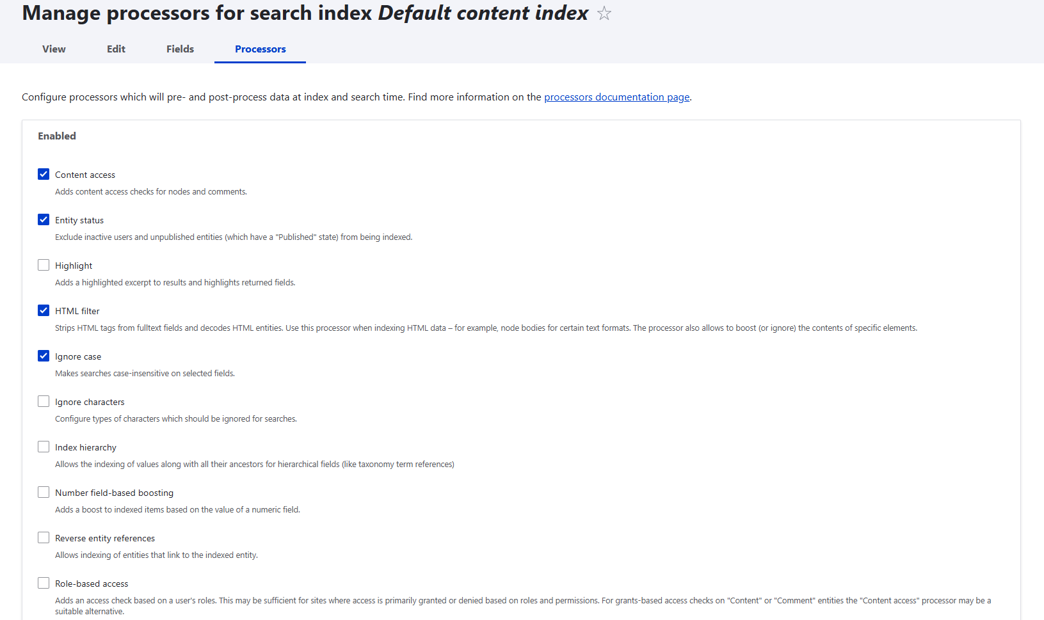Viewport: 1044px width, 620px height.
Task: Enable the Role-based access processor
Action: (x=43, y=582)
